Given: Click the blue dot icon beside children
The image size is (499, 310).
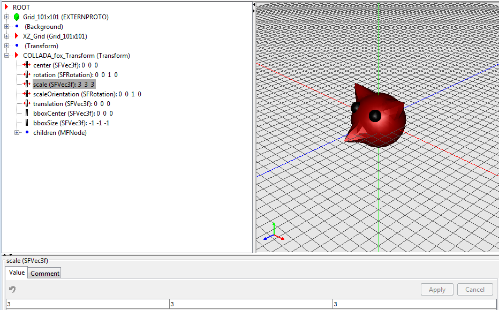Looking at the screenshot, I should [x=27, y=132].
